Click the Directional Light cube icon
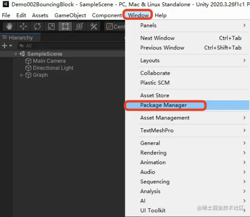The image size is (250, 217). coord(28,68)
